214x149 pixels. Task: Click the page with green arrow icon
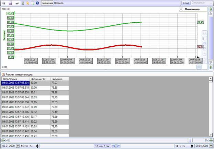point(33,3)
